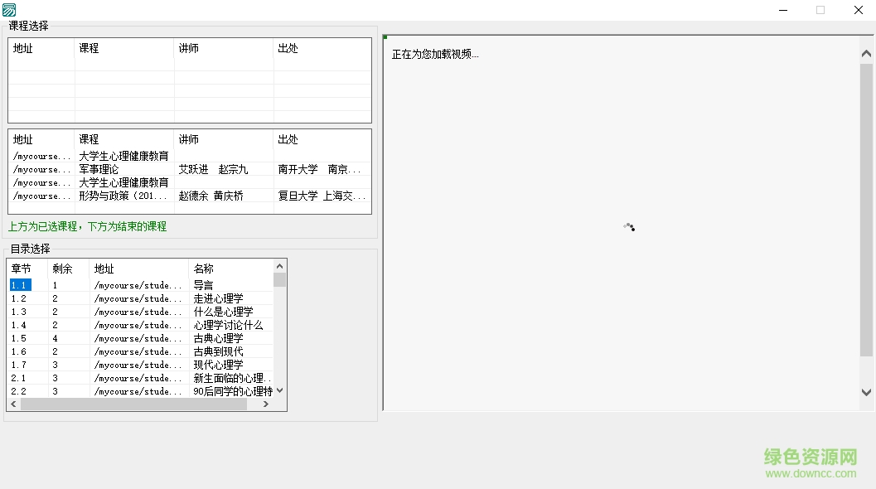Click the up arrow of video panel scrollbar
This screenshot has height=489, width=876.
click(866, 52)
